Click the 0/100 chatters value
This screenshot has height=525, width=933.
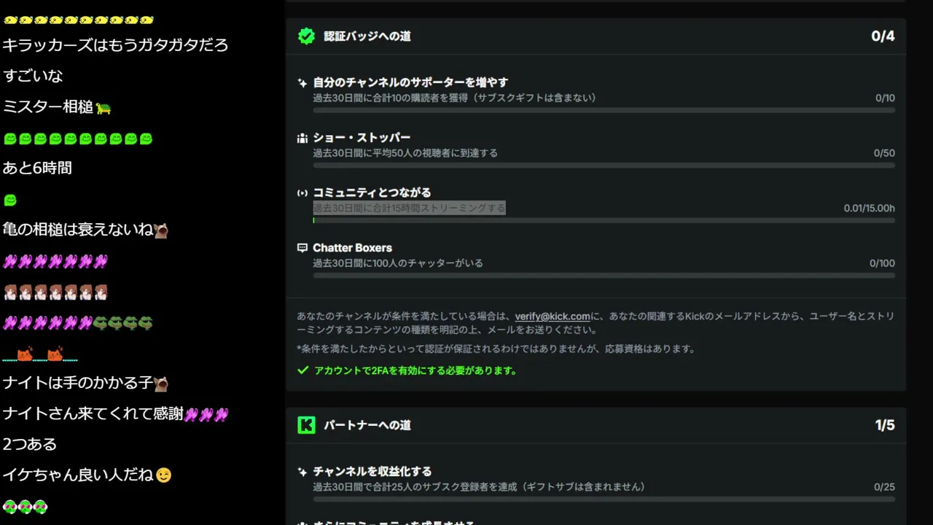882,263
